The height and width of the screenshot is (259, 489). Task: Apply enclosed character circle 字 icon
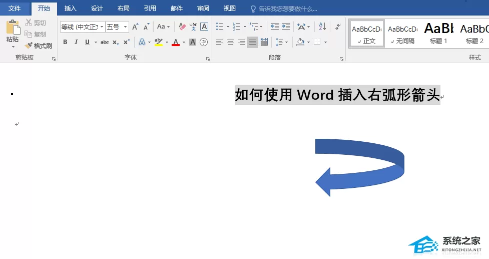204,42
